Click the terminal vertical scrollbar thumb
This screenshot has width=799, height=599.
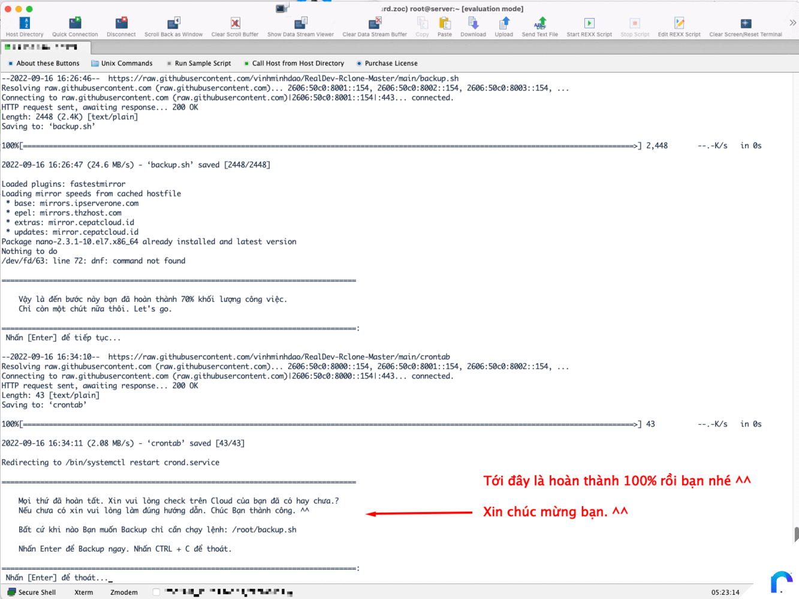pos(796,534)
